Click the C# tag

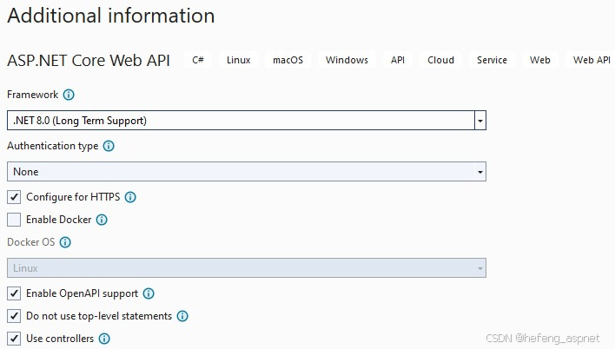point(198,60)
